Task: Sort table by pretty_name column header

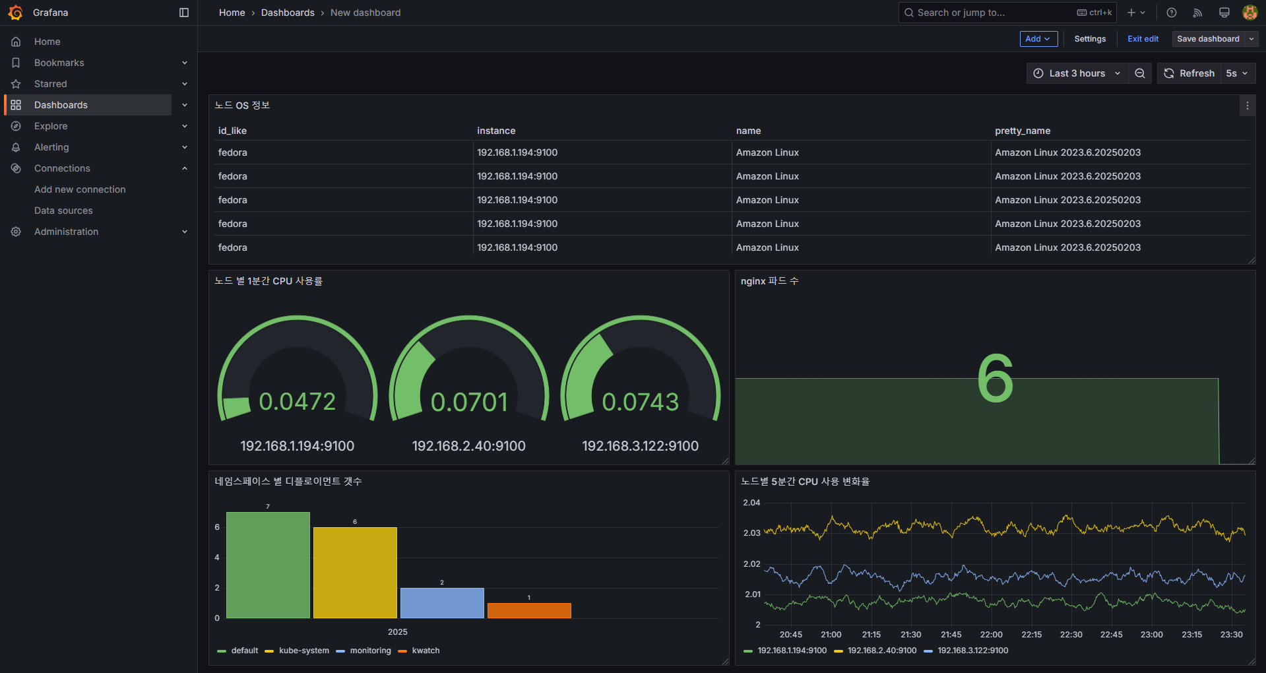Action: (1023, 131)
